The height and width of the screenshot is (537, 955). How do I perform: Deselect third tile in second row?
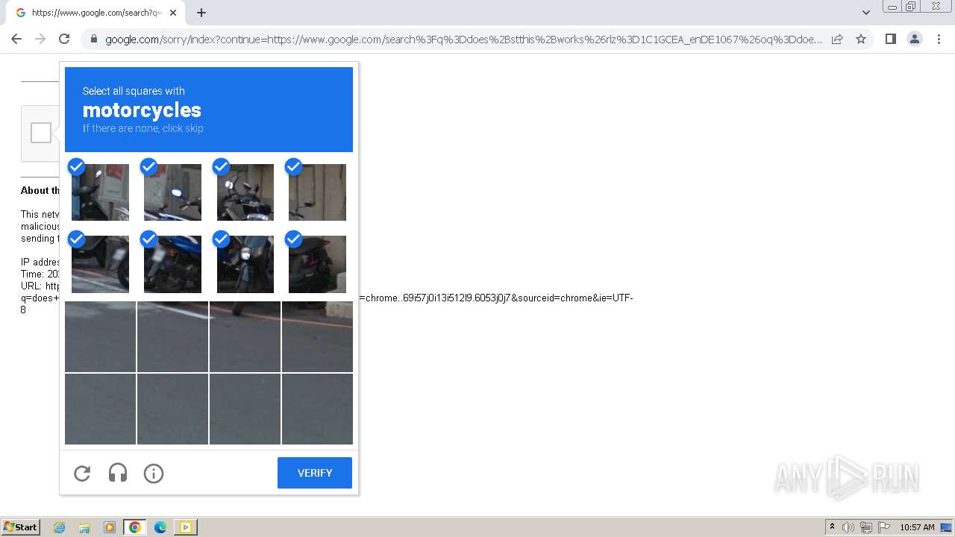245,264
